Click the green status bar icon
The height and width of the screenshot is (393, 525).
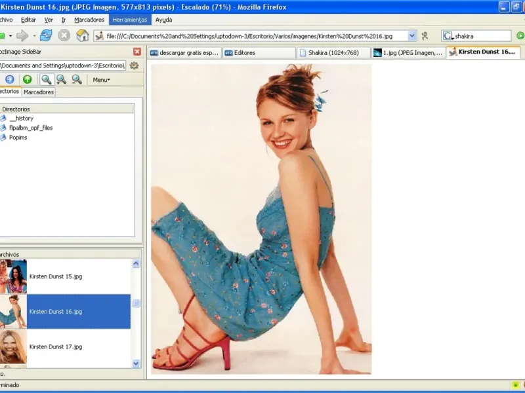click(516, 384)
